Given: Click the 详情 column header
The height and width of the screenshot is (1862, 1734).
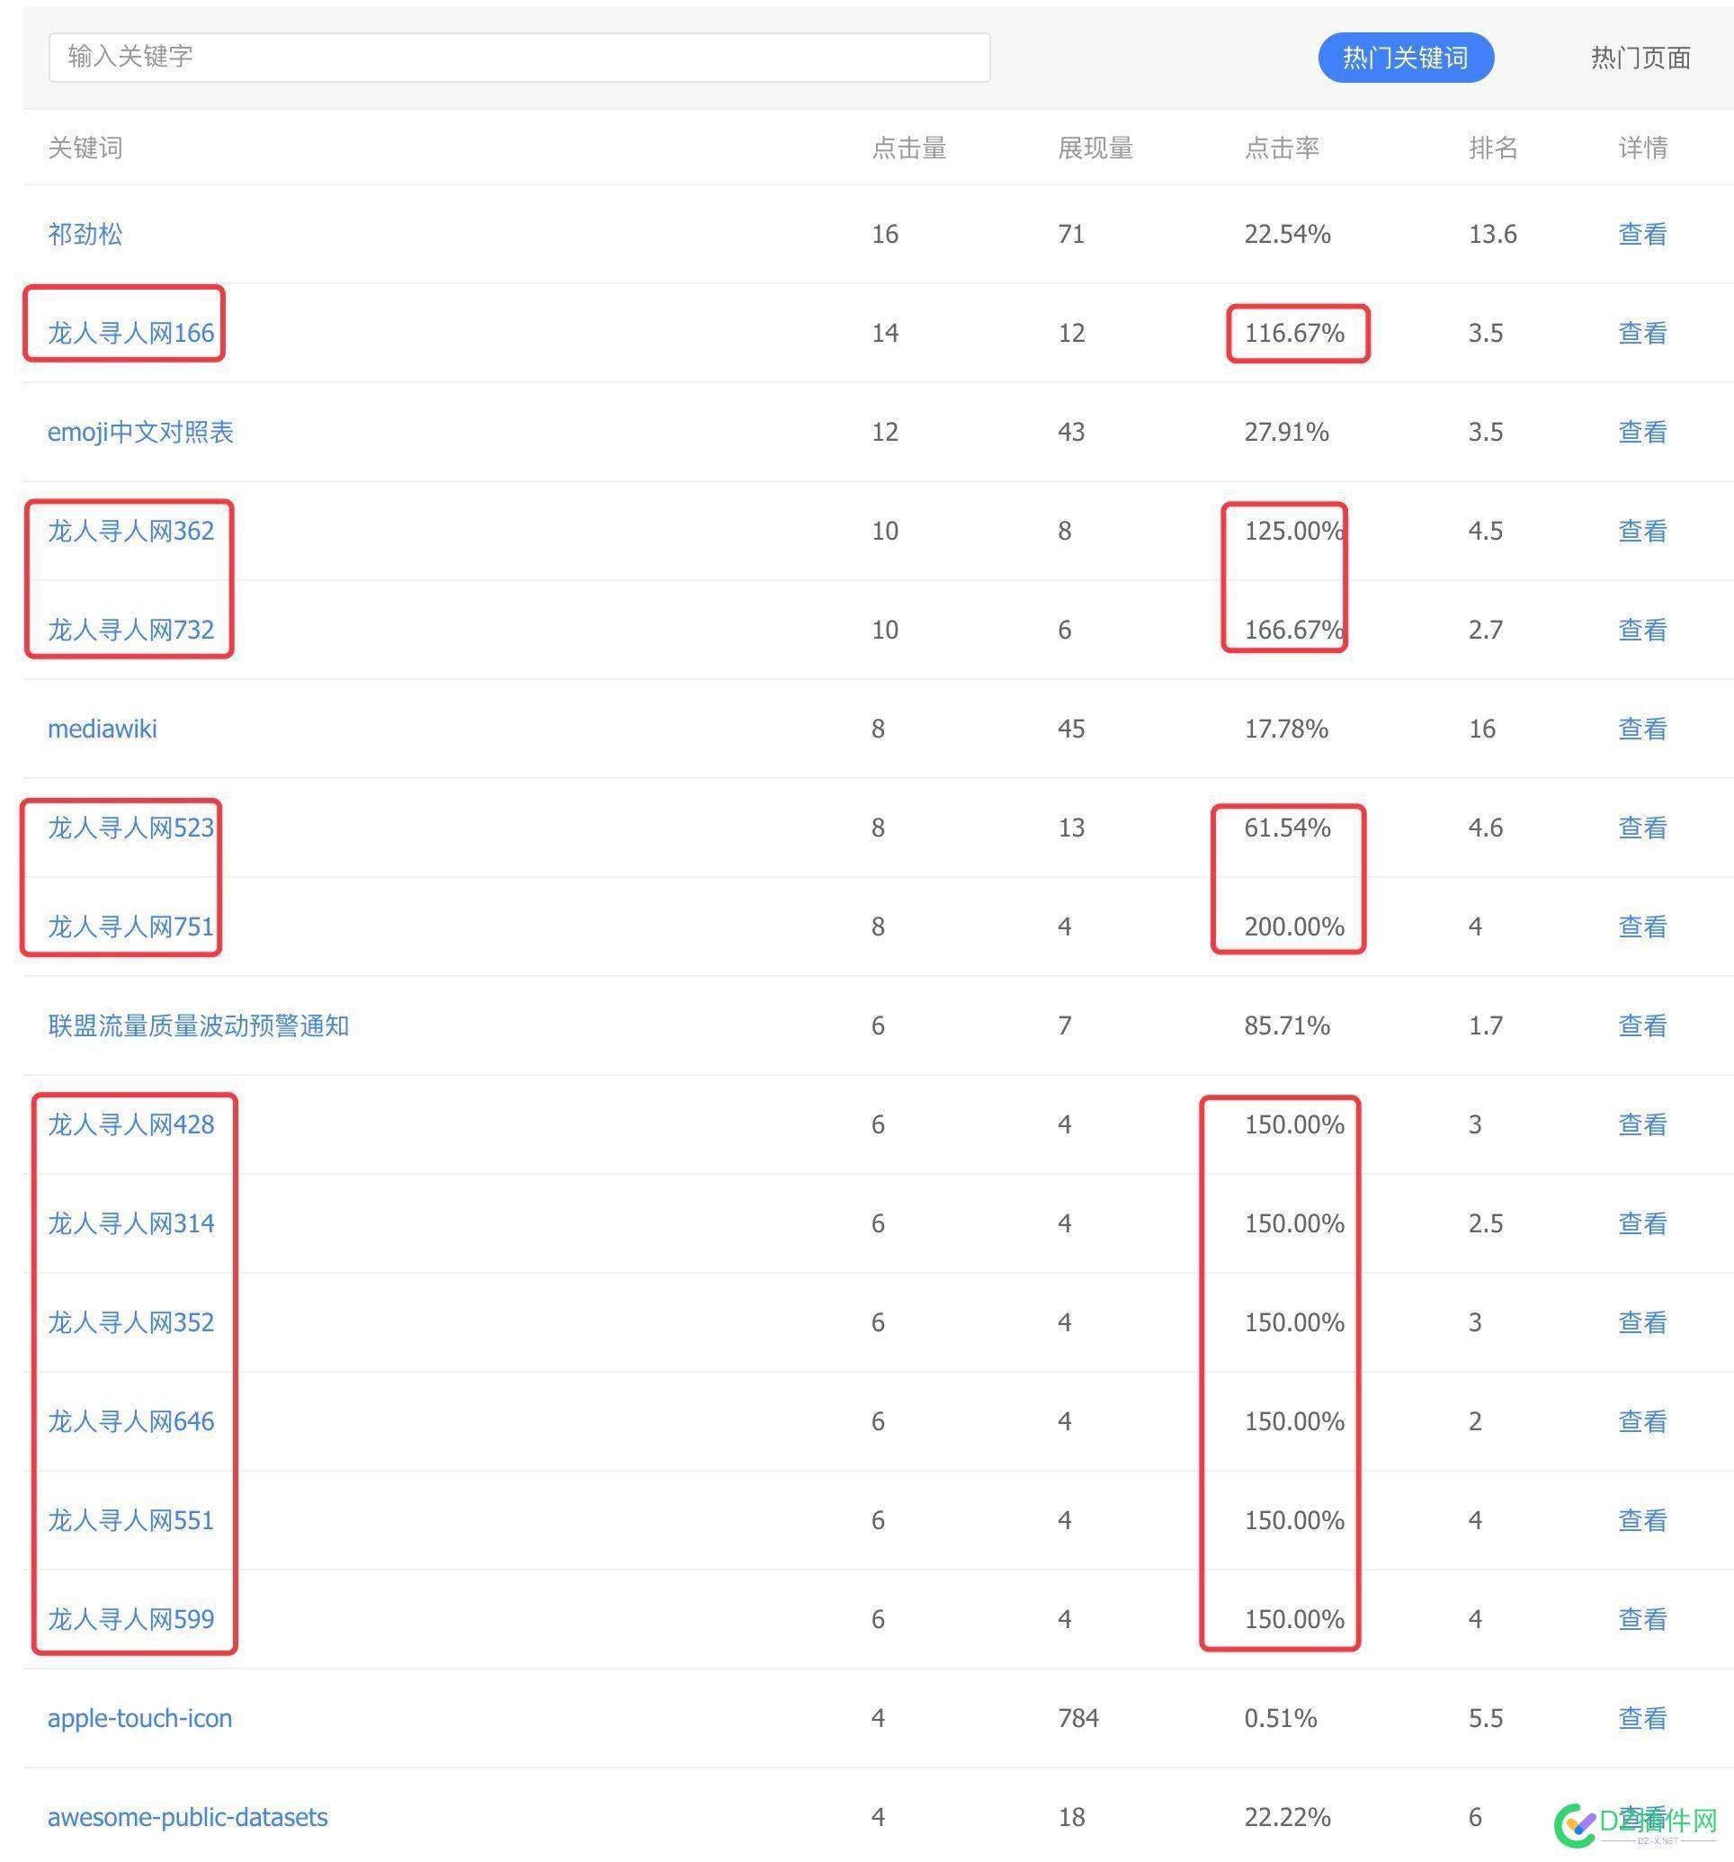Looking at the screenshot, I should pyautogui.click(x=1641, y=148).
